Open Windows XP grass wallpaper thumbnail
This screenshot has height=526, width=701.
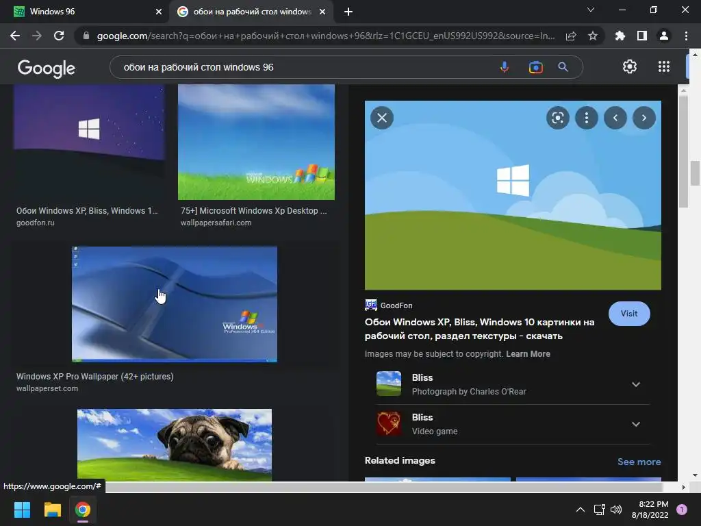pos(256,142)
